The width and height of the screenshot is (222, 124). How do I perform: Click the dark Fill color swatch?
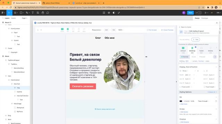[181, 101]
